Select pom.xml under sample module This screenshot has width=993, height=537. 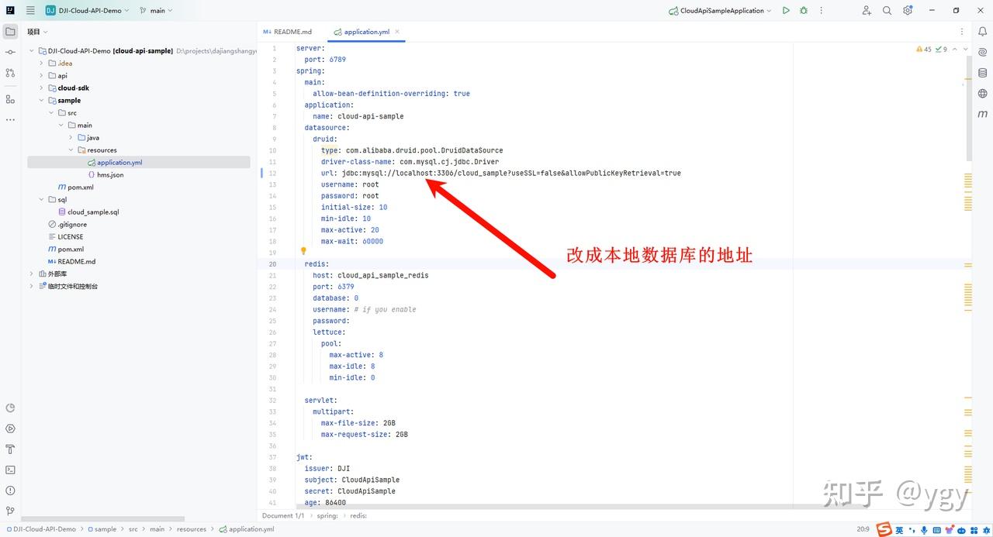click(75, 188)
